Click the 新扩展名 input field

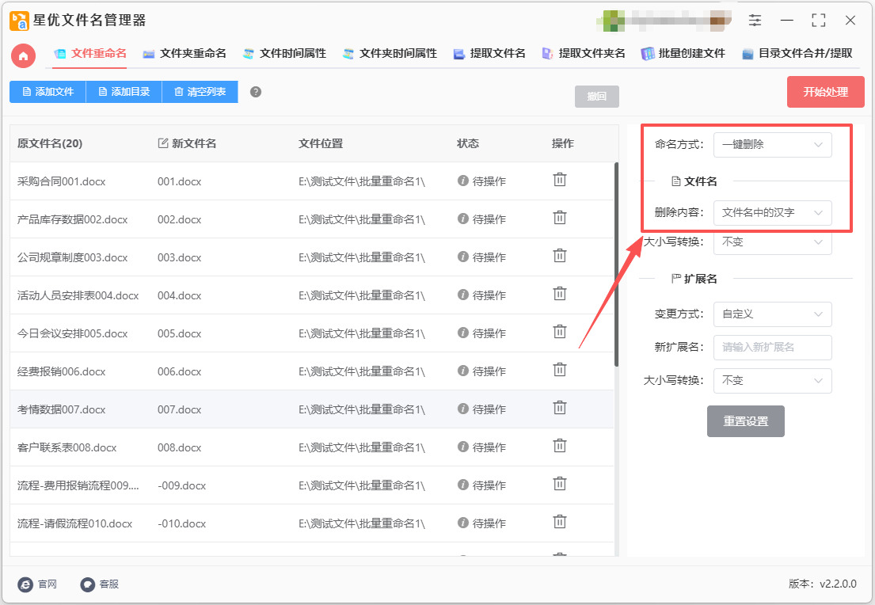(x=772, y=348)
